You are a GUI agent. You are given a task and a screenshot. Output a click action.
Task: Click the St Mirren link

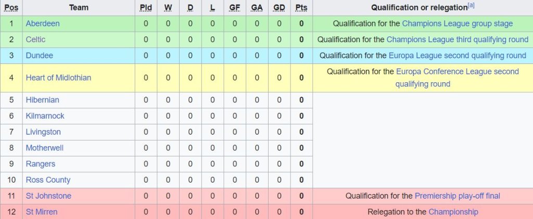(42, 212)
